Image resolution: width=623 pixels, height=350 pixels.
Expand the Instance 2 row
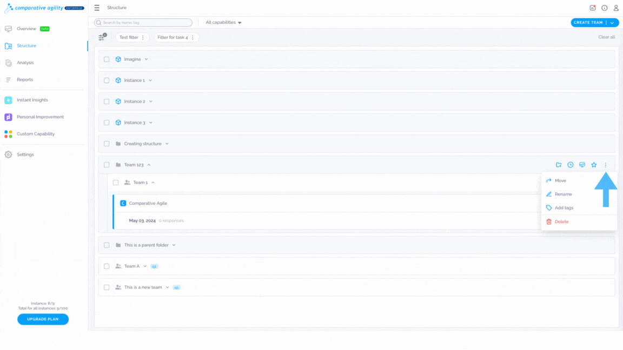pyautogui.click(x=150, y=102)
